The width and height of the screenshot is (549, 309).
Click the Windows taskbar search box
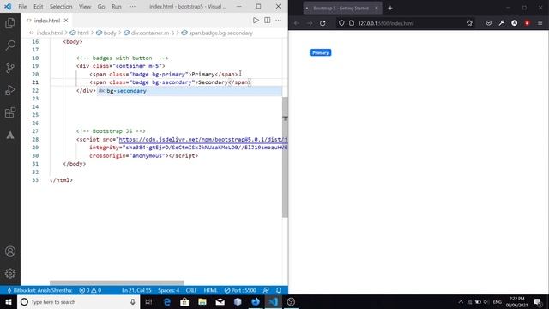coord(78,301)
